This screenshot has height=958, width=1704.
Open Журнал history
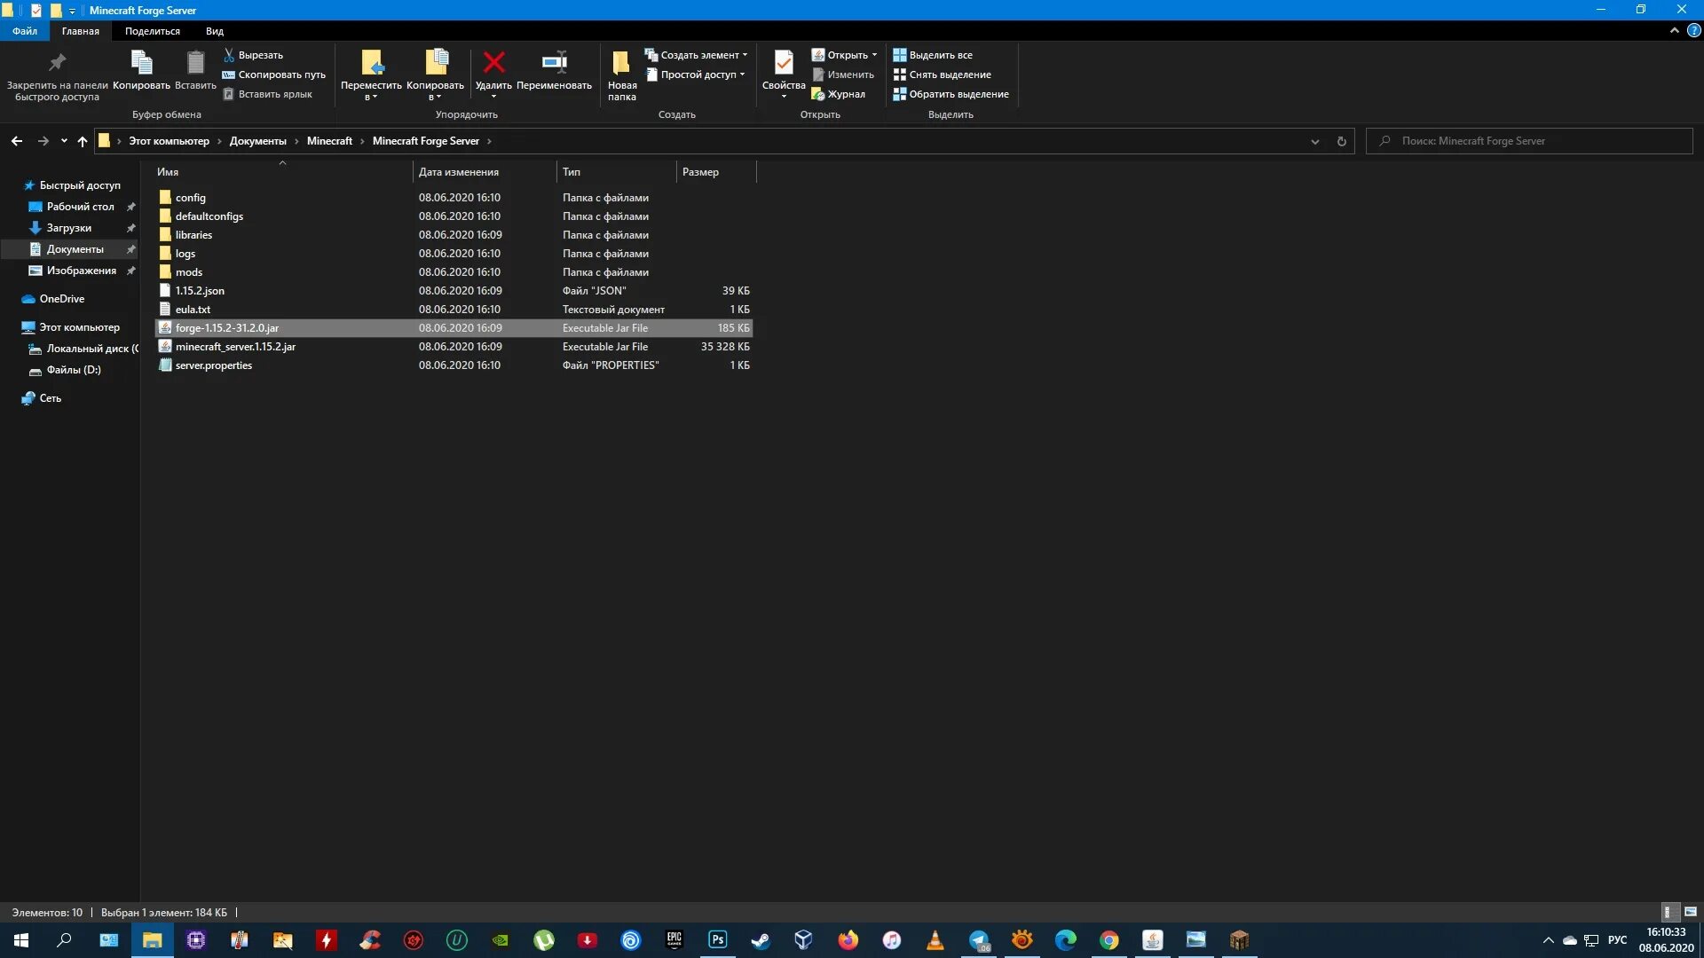tap(838, 94)
